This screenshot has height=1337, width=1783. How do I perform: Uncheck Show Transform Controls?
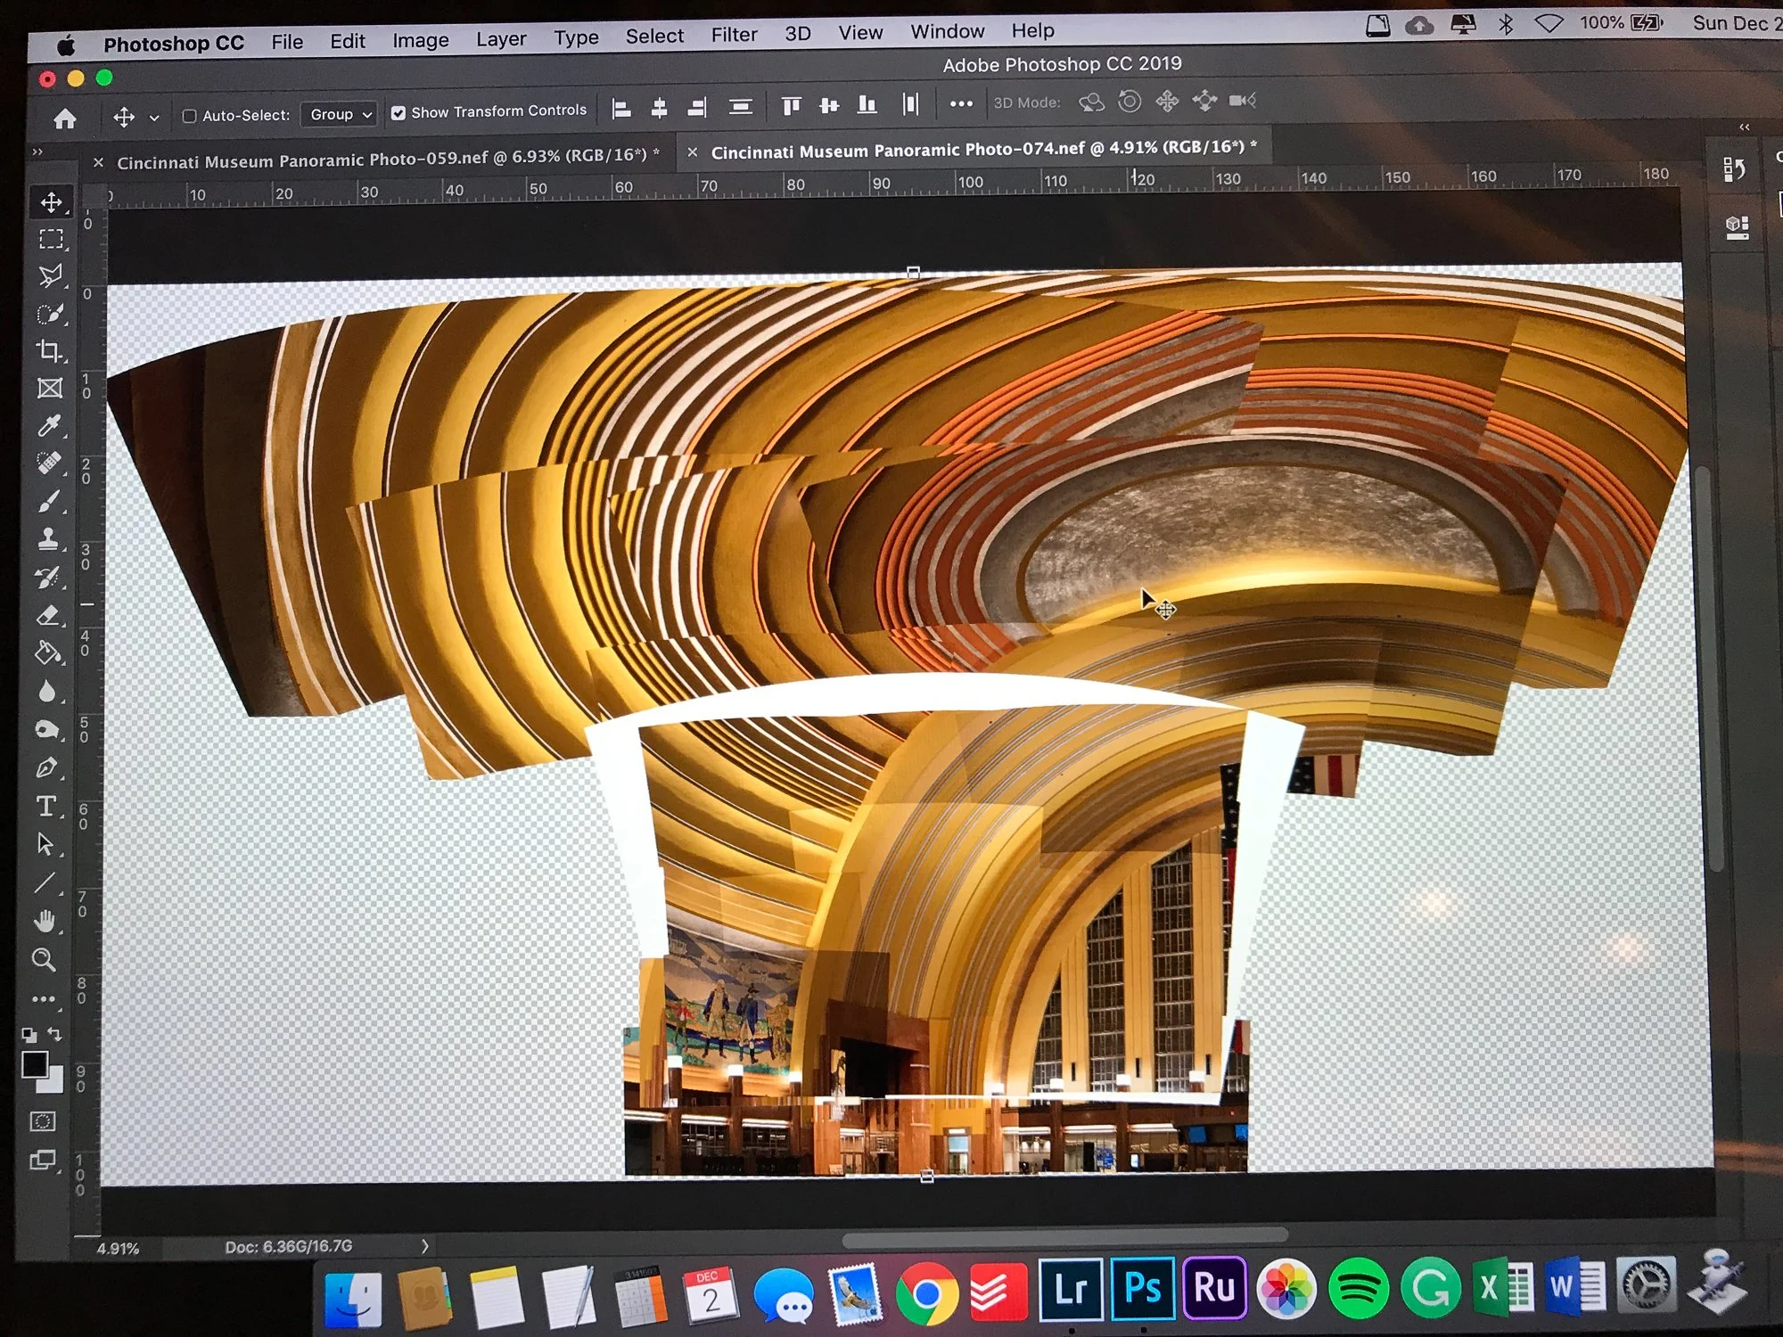399,113
